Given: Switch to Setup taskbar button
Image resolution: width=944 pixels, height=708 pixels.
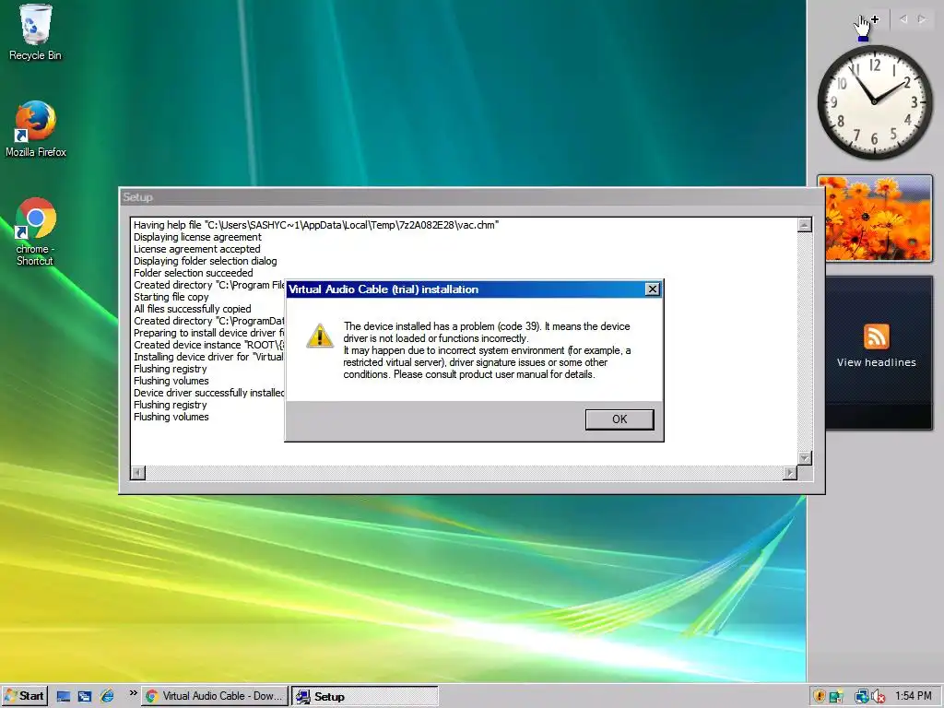Looking at the screenshot, I should [x=365, y=697].
